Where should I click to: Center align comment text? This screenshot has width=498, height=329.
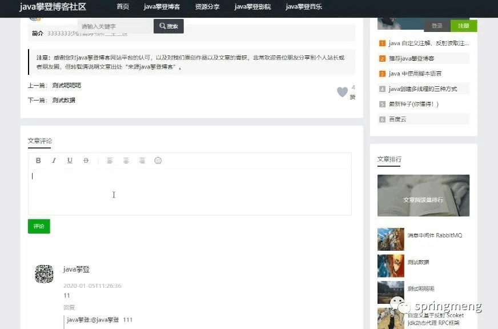[x=126, y=161]
